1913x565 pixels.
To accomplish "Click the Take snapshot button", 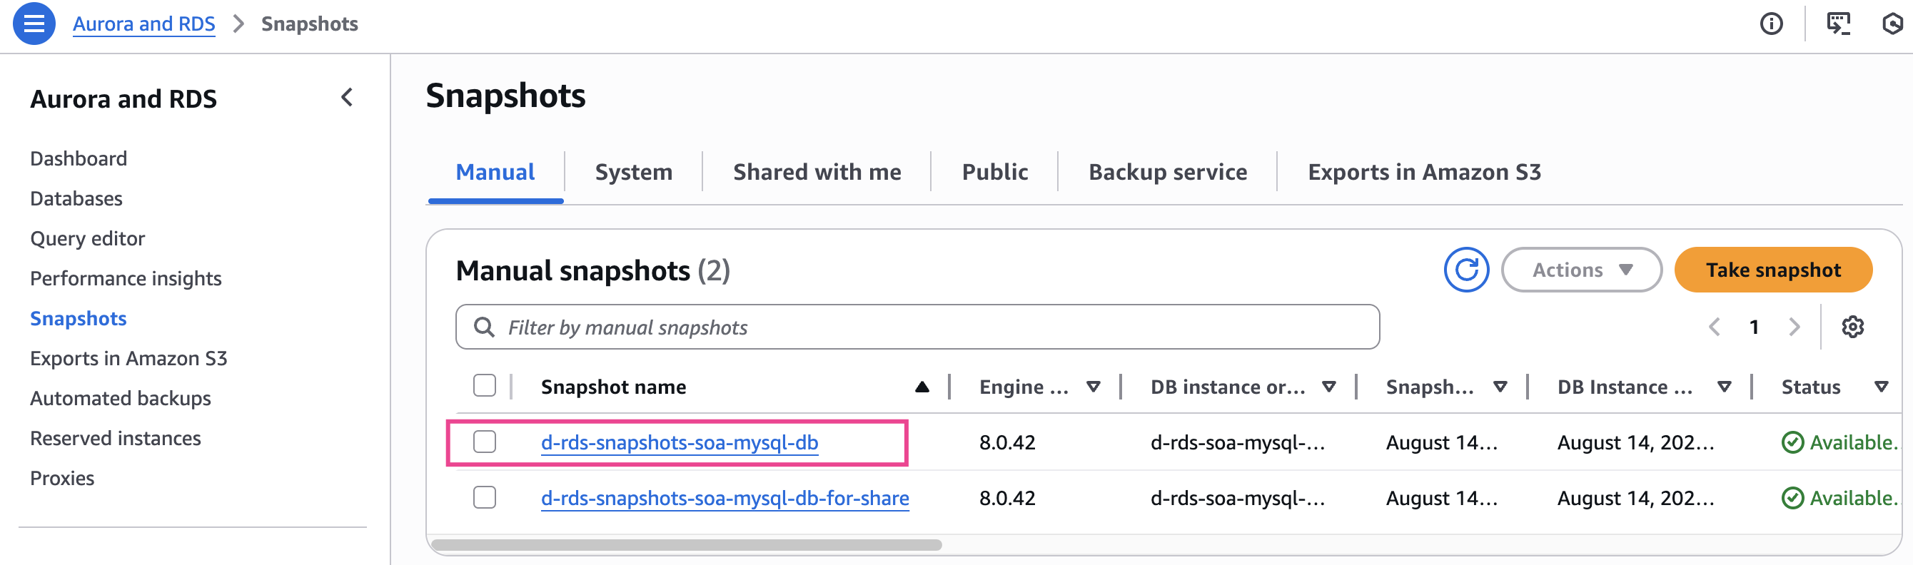I will click(x=1772, y=270).
